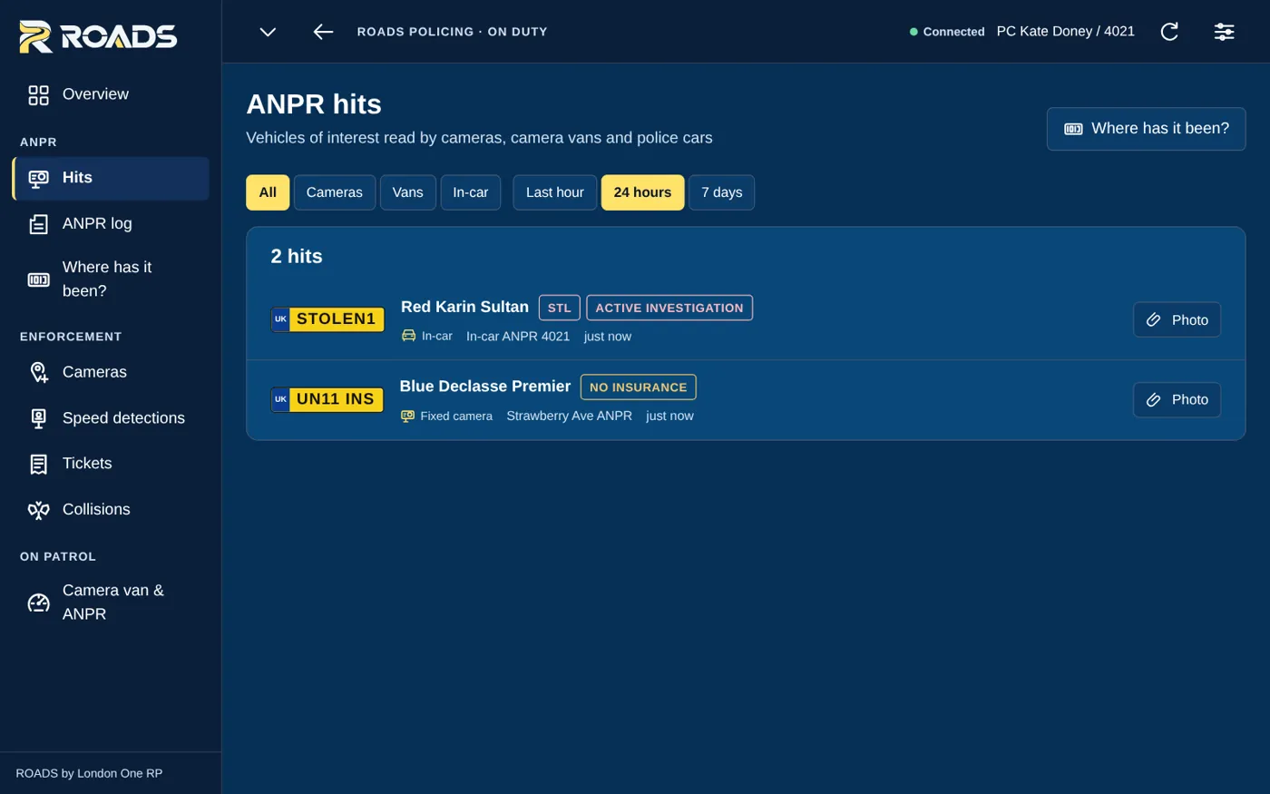Open Photo for the UN11 INS hit

tap(1177, 400)
